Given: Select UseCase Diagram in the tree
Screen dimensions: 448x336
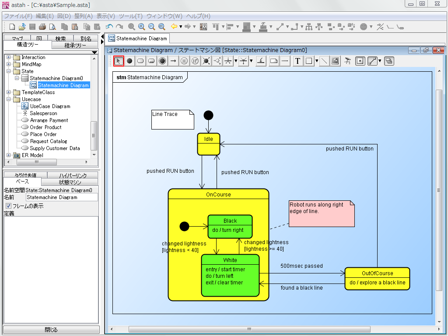Looking at the screenshot, I should 50,106.
